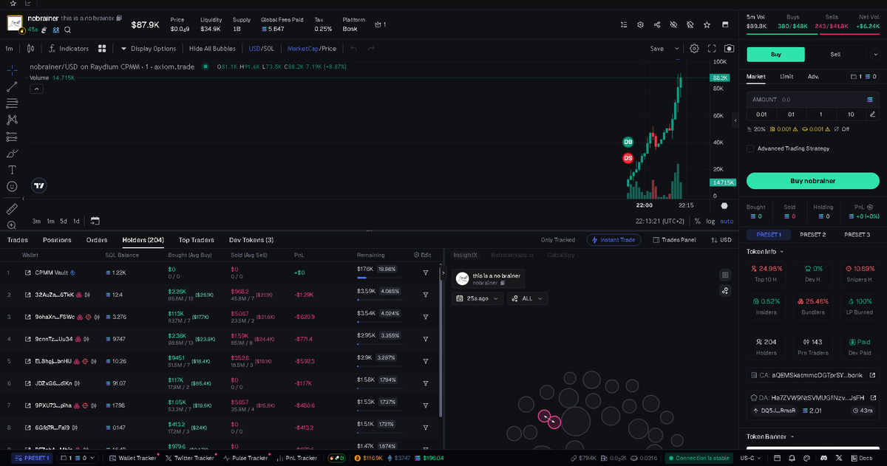
Task: Filter the CPMM Vault holder row
Action: click(426, 273)
